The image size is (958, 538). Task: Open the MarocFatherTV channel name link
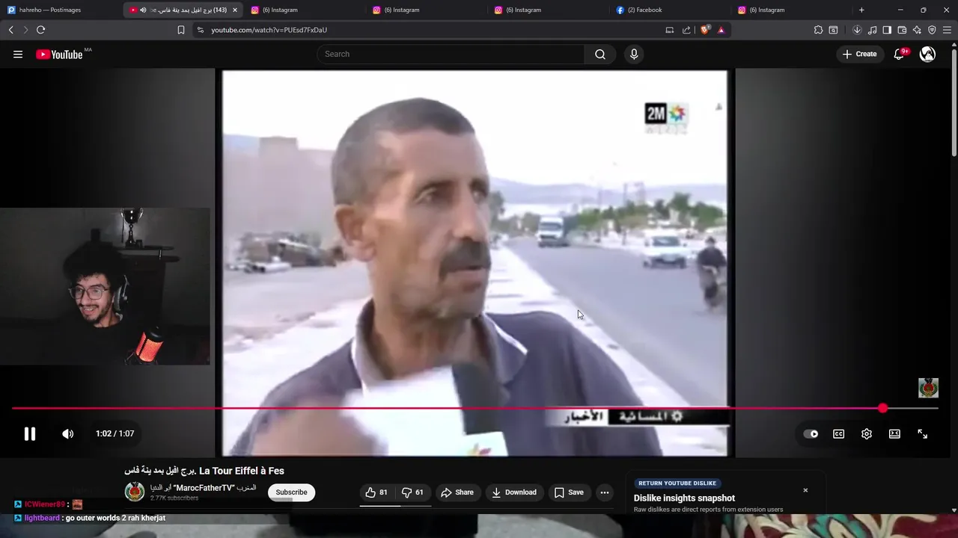pyautogui.click(x=204, y=487)
